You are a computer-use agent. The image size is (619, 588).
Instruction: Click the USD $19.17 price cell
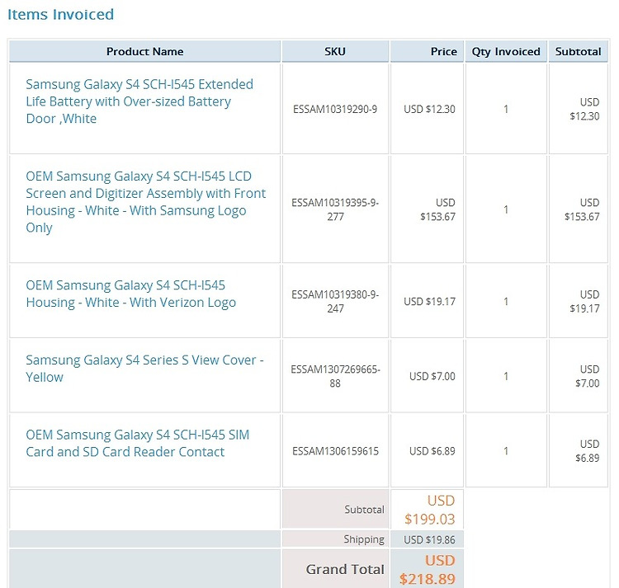click(429, 302)
